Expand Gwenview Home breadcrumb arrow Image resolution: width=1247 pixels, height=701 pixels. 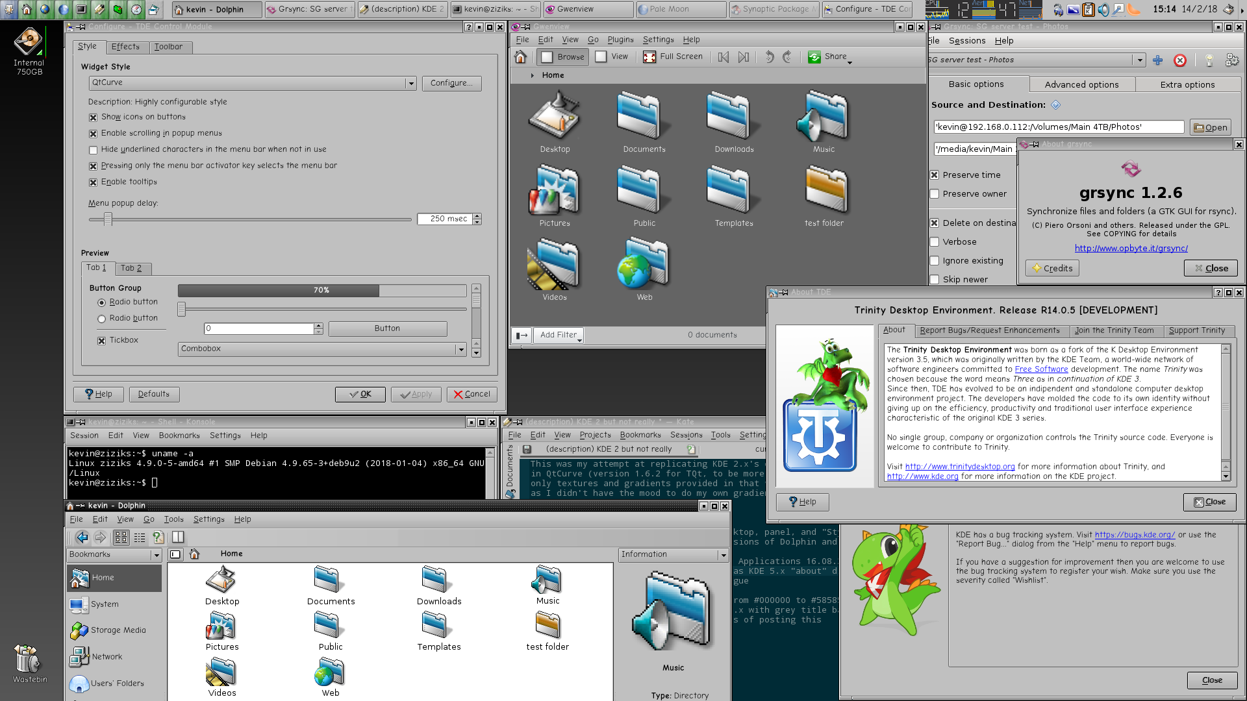[x=532, y=75]
